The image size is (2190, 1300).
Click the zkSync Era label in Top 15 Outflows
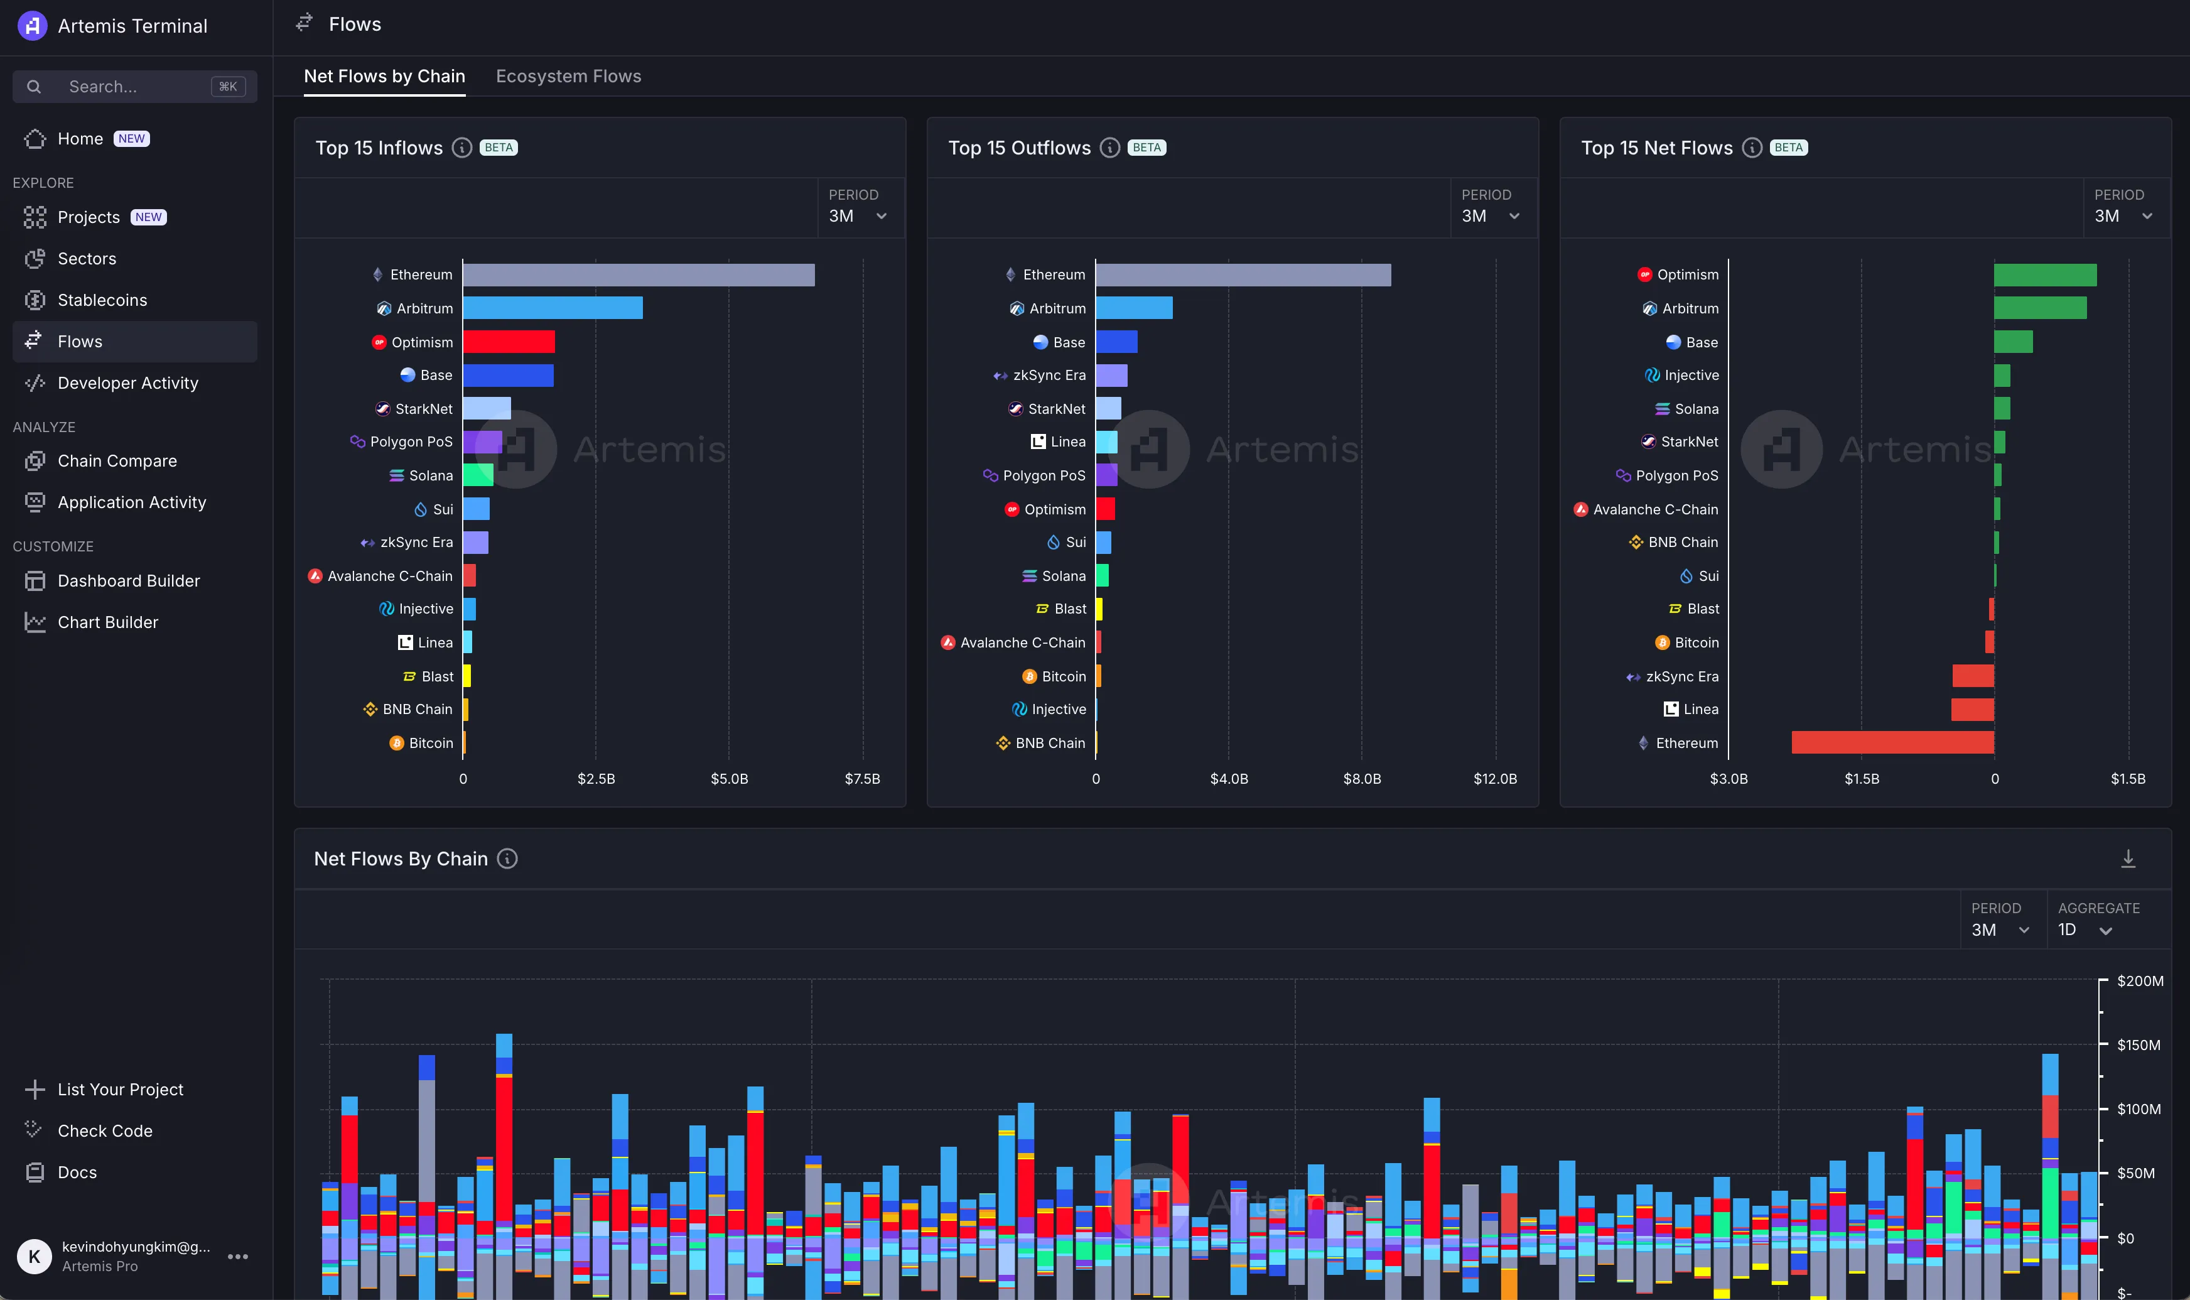click(x=1049, y=375)
